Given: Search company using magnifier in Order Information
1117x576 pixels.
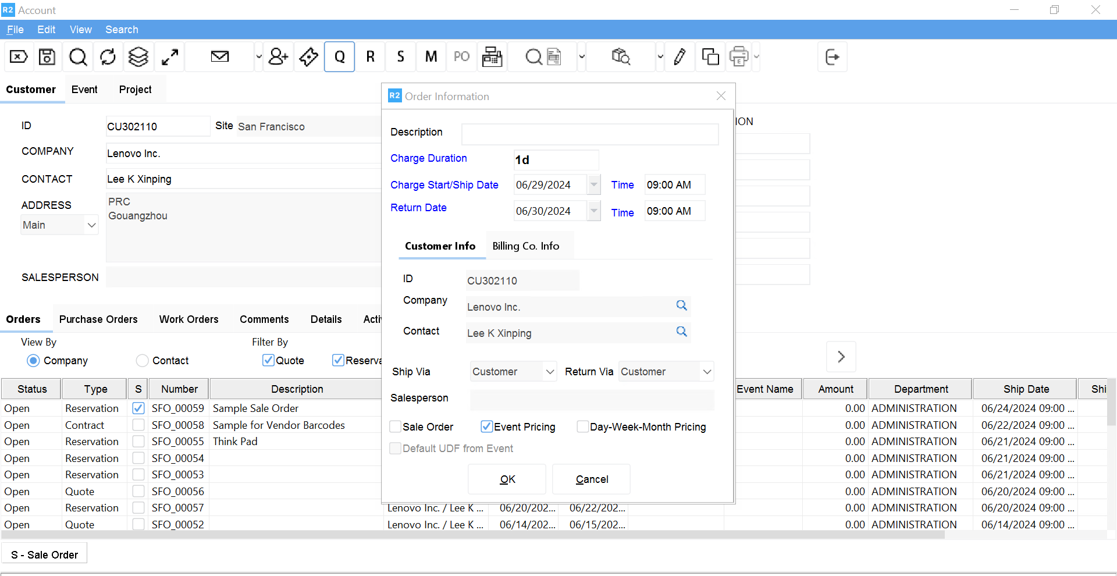Looking at the screenshot, I should point(681,305).
